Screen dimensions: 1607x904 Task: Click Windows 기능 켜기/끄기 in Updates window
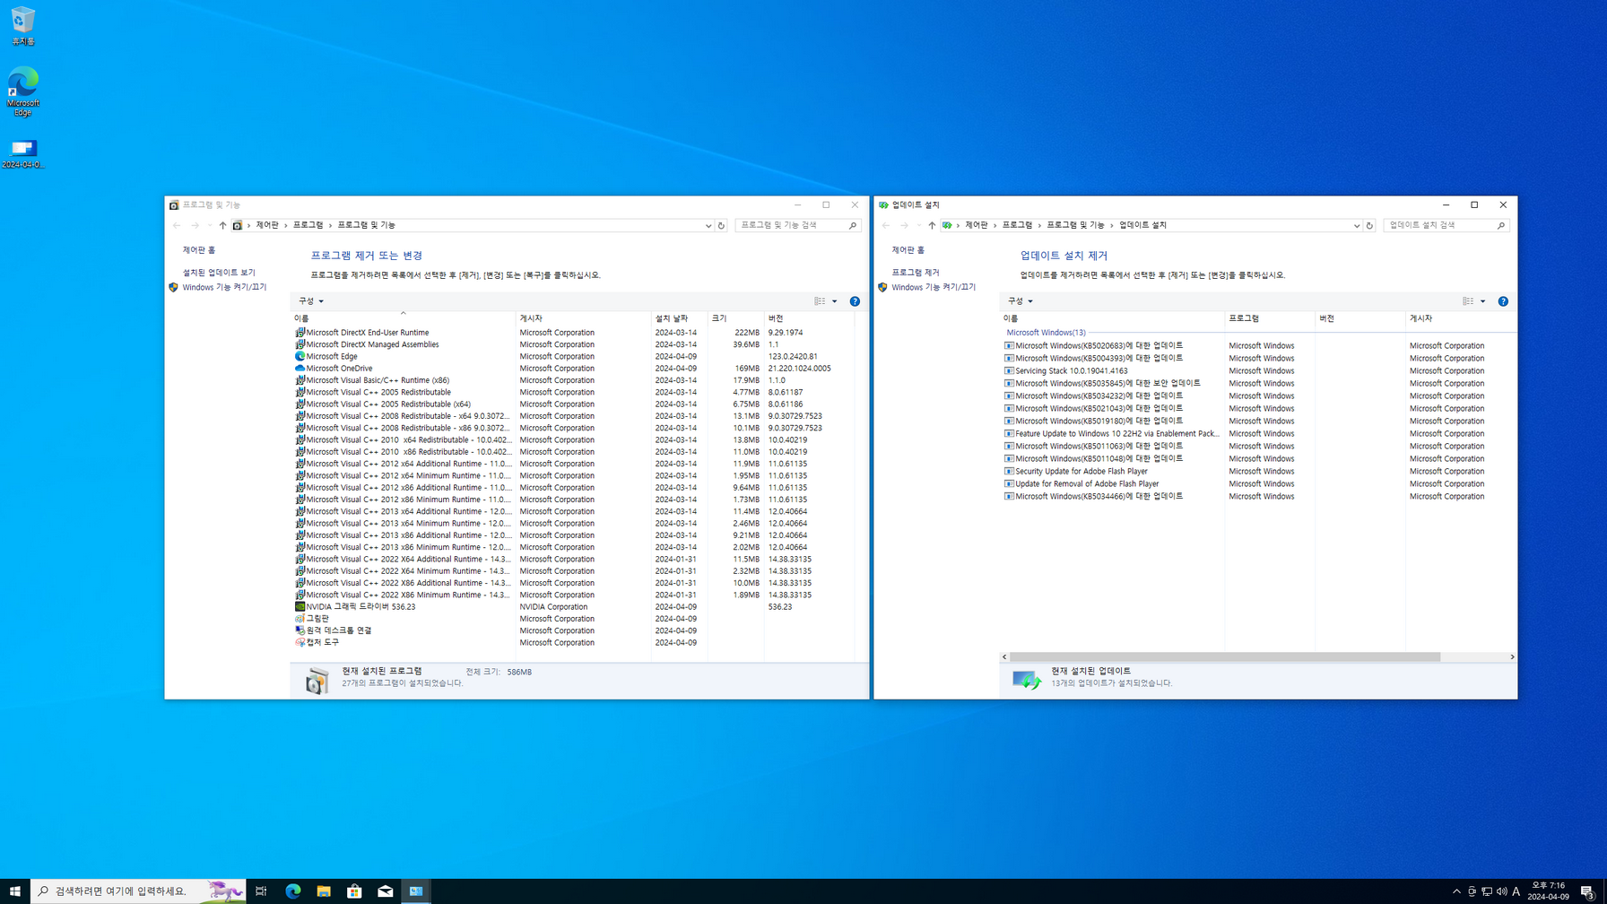[934, 288]
